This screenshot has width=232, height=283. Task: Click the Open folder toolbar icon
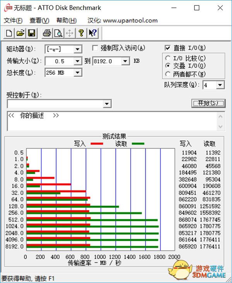point(20,33)
